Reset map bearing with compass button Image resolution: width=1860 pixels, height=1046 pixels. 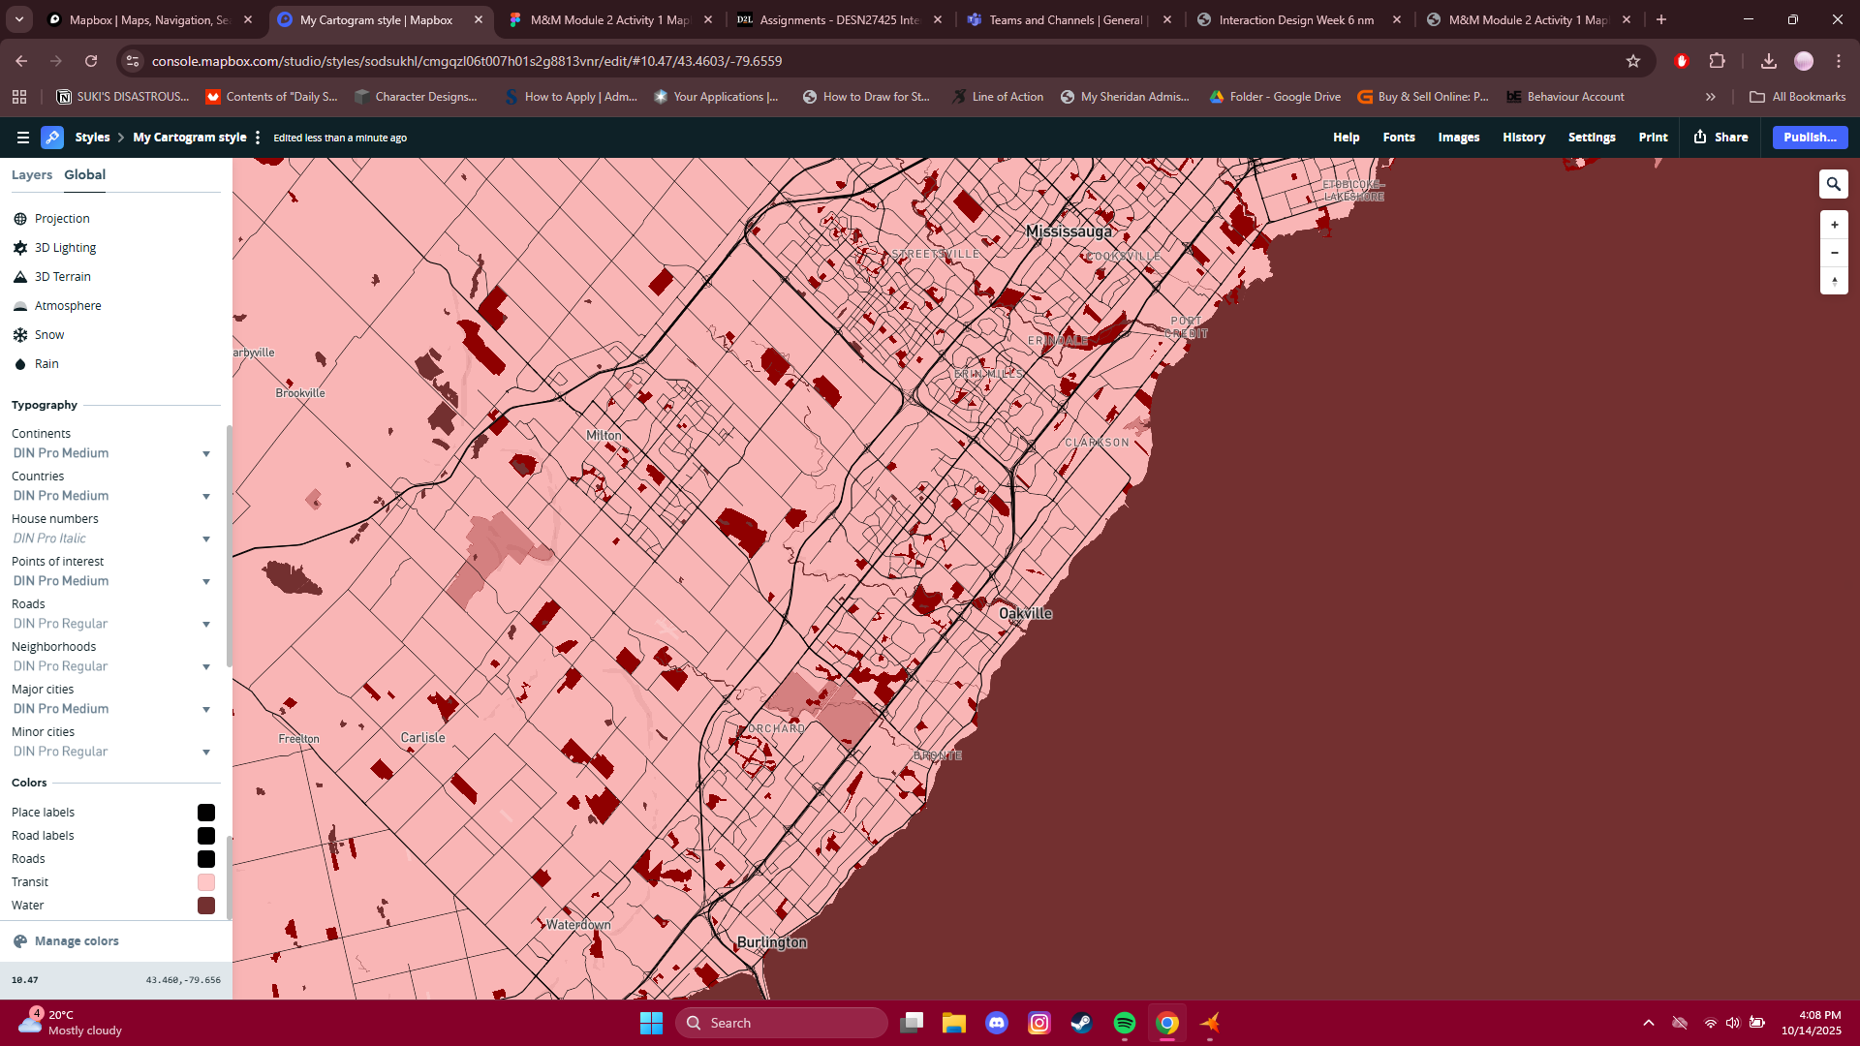pyautogui.click(x=1834, y=282)
